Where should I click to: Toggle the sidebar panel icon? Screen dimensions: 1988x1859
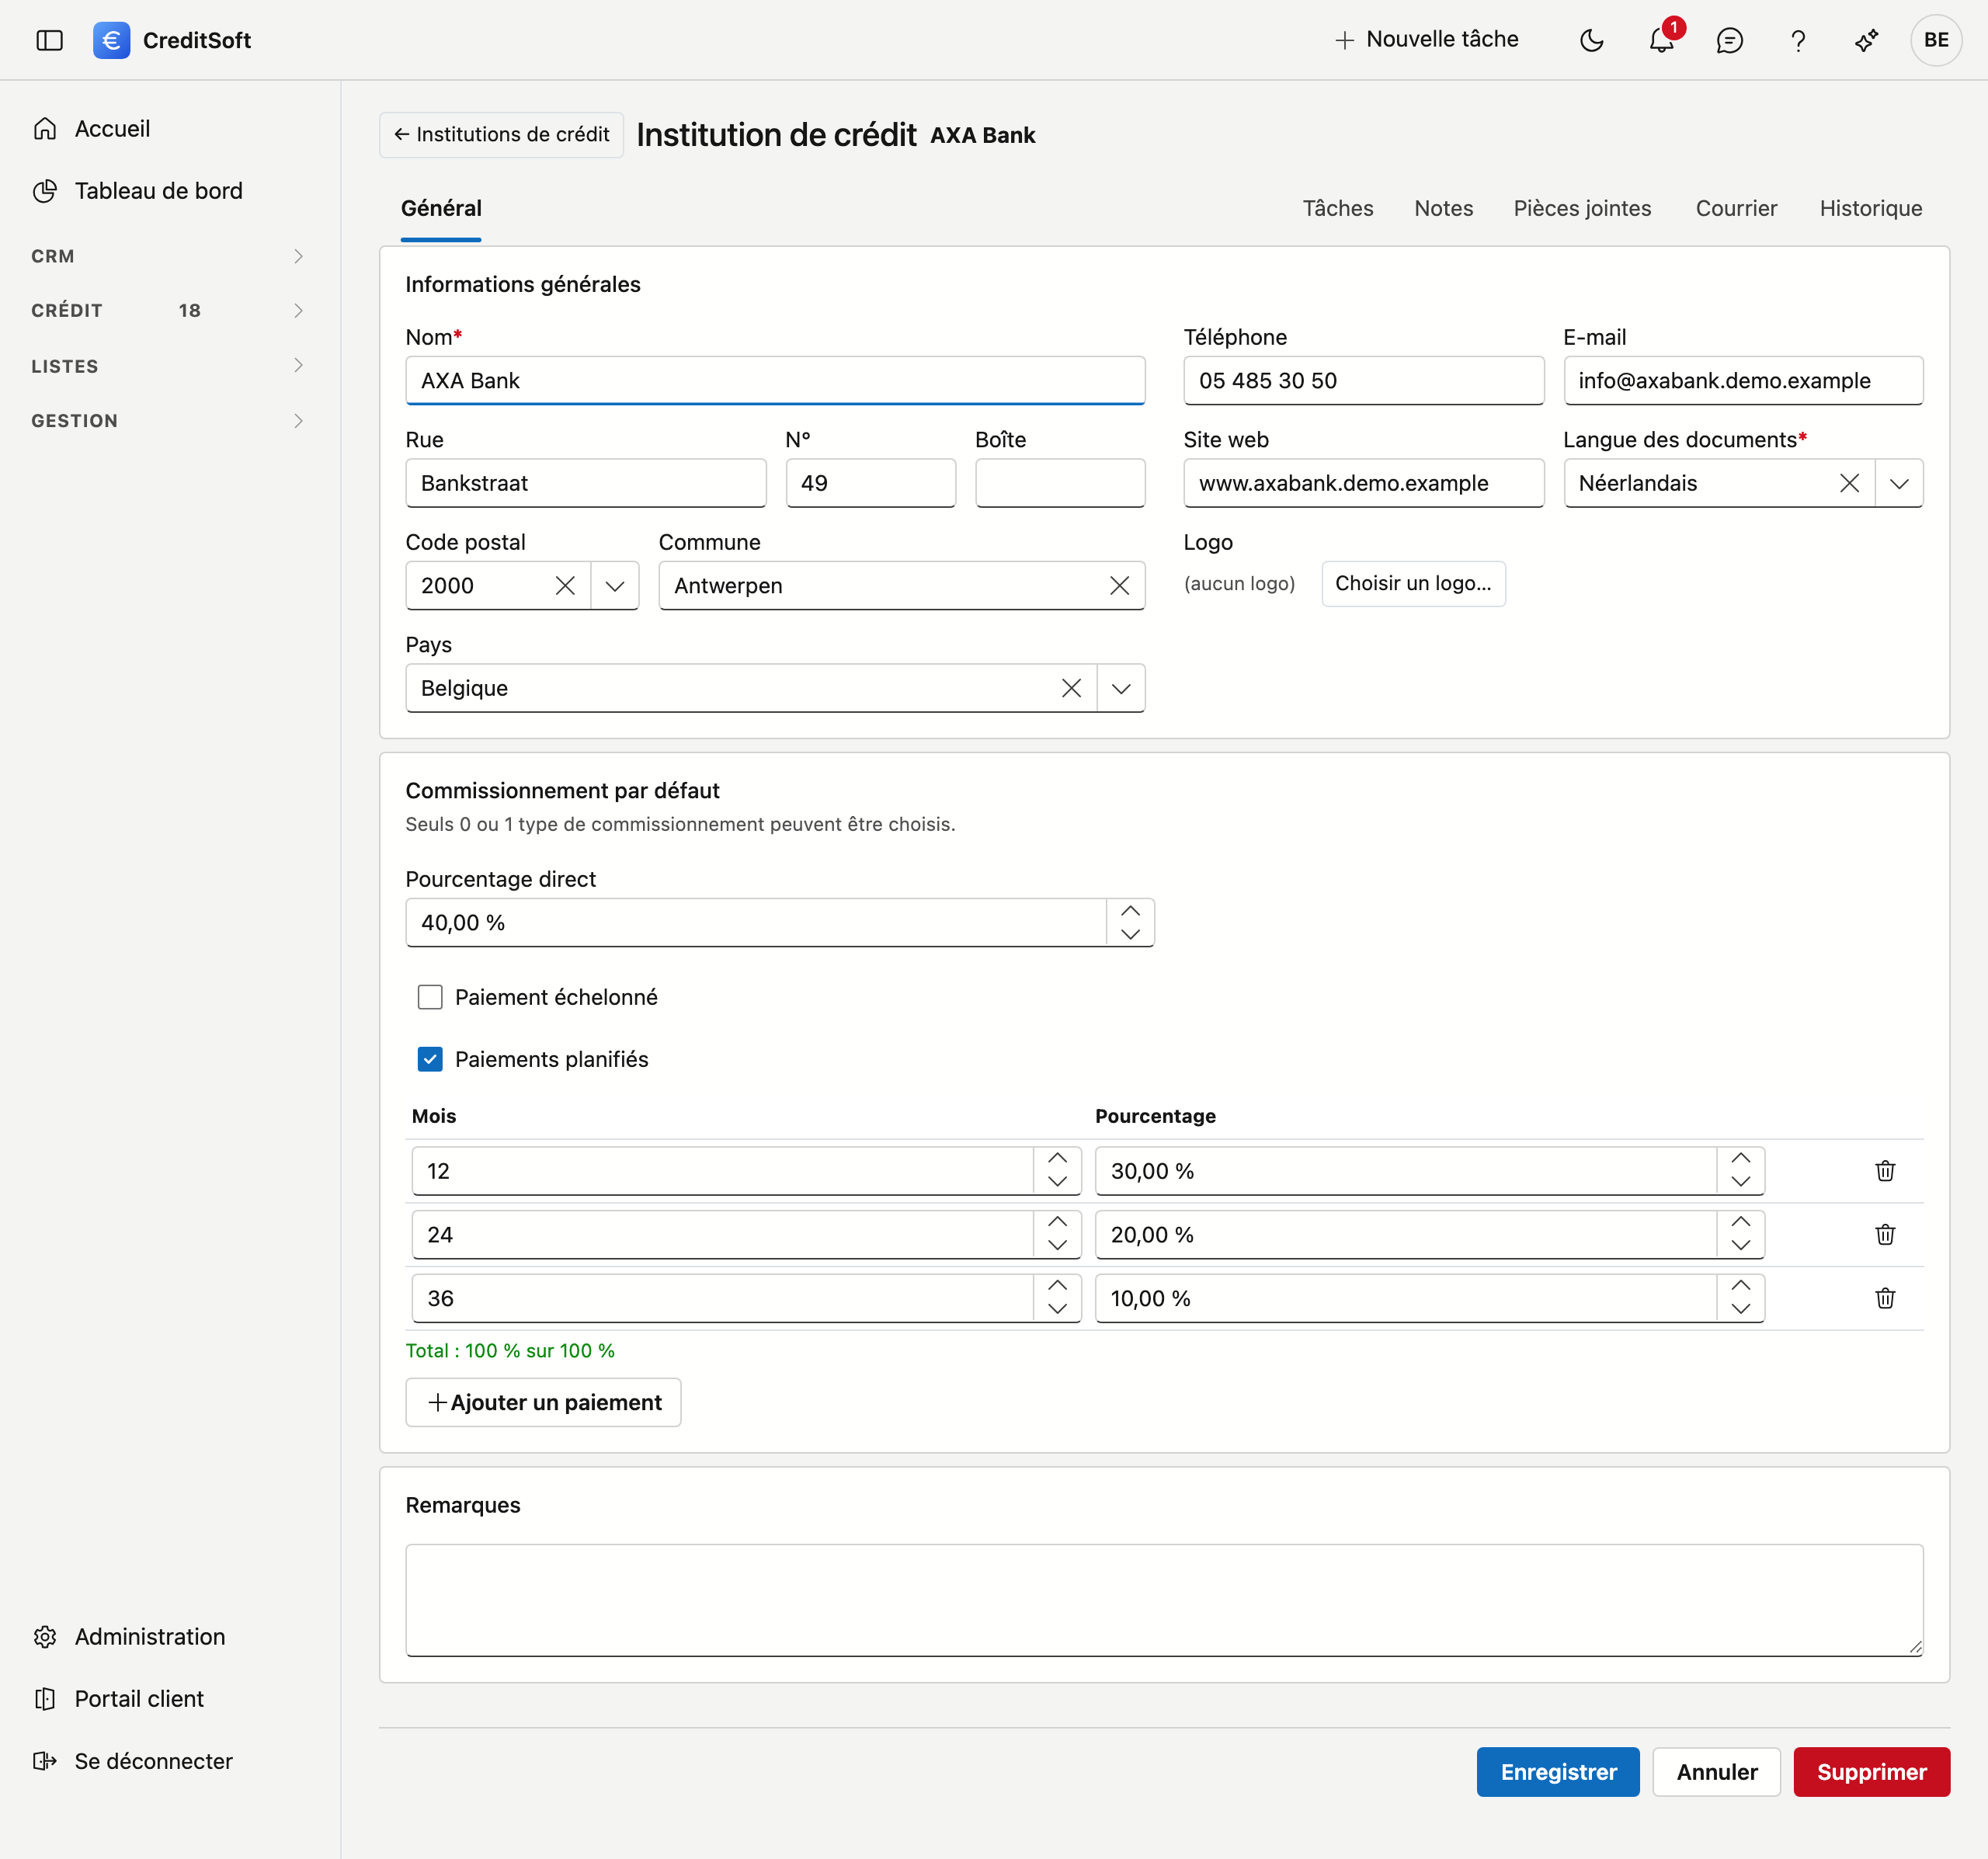tap(49, 40)
